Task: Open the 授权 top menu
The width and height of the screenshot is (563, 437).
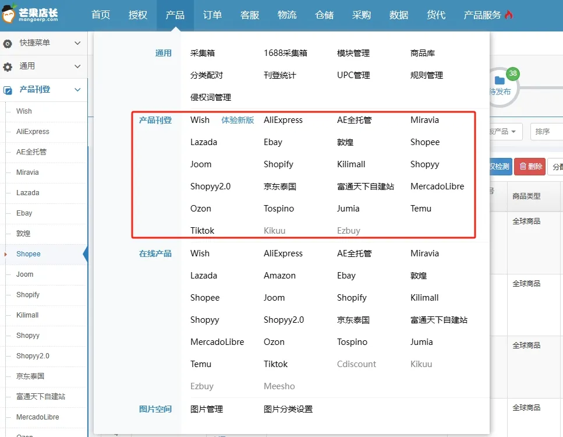Action: click(x=138, y=15)
